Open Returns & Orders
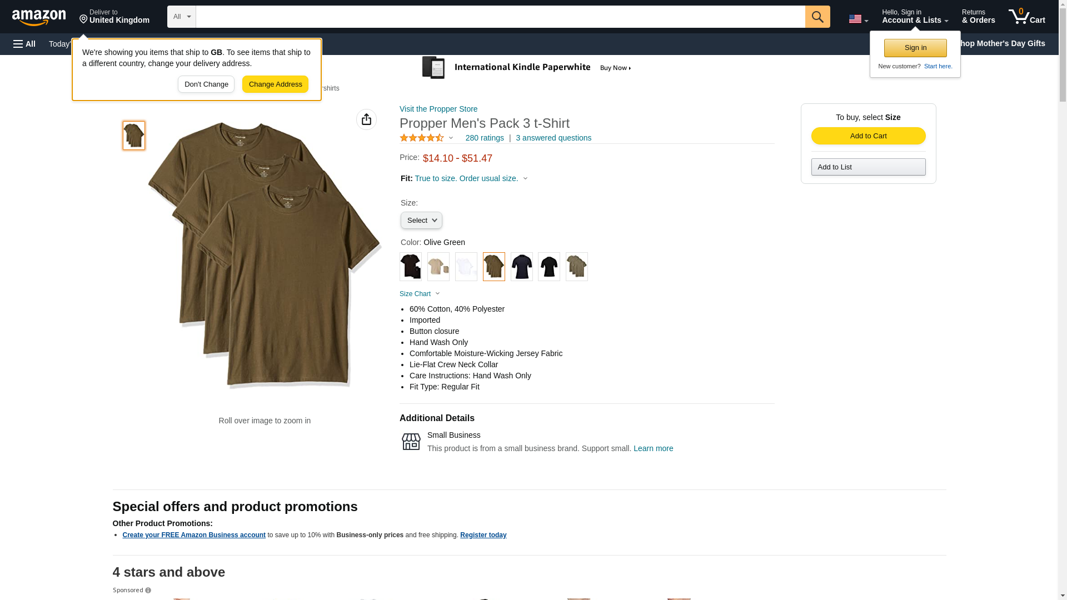The height and width of the screenshot is (600, 1067). (978, 16)
